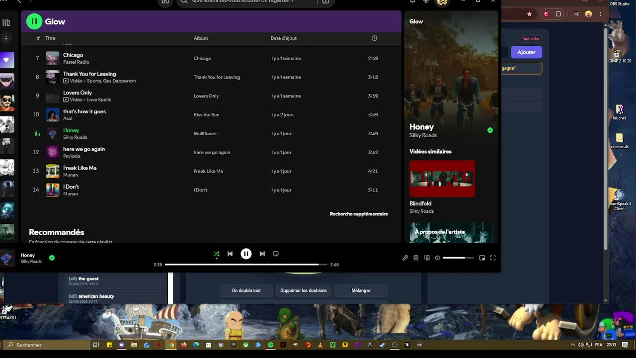Skip to the next track
The height and width of the screenshot is (358, 636).
coord(262,254)
